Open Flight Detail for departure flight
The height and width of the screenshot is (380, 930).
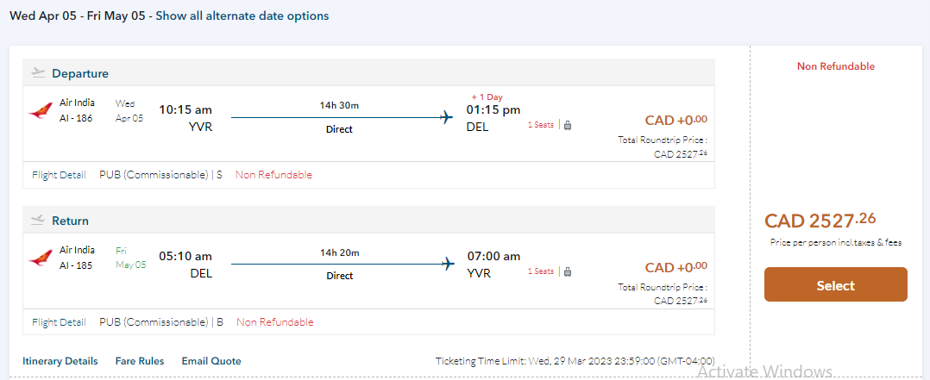tap(59, 175)
